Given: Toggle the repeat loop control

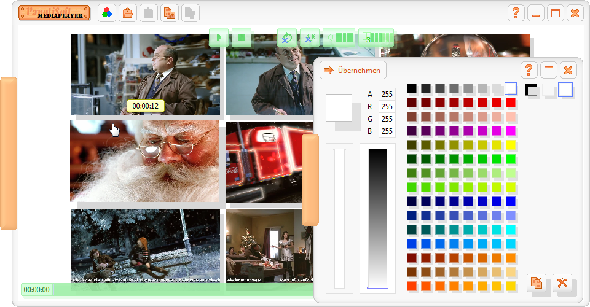Looking at the screenshot, I should 286,37.
